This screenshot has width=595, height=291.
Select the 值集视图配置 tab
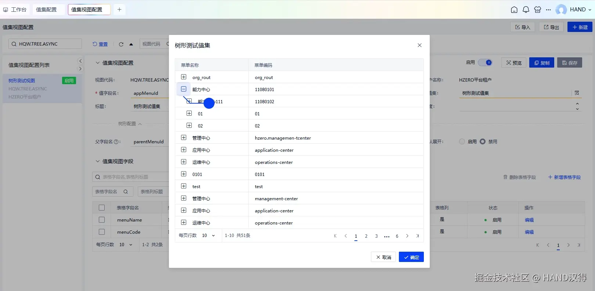(89, 10)
